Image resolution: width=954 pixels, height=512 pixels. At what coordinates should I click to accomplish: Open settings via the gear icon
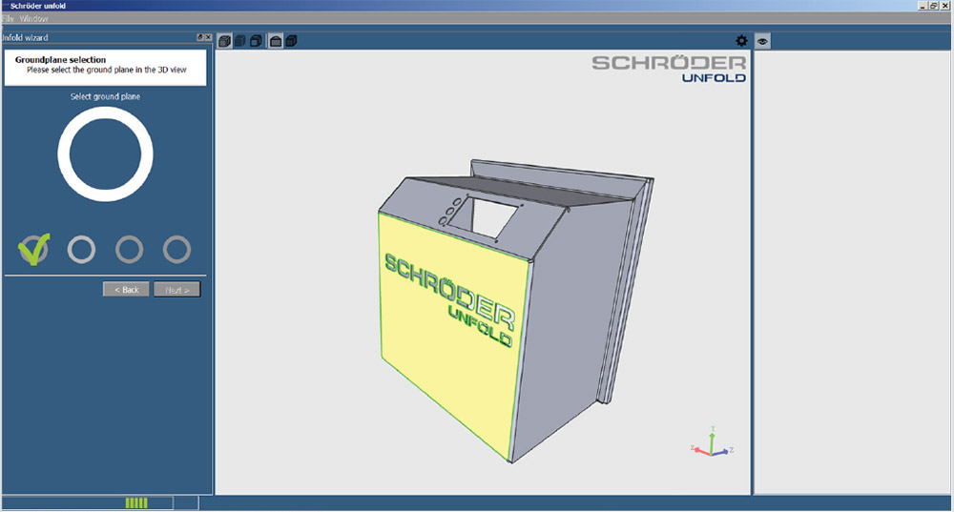tap(741, 41)
